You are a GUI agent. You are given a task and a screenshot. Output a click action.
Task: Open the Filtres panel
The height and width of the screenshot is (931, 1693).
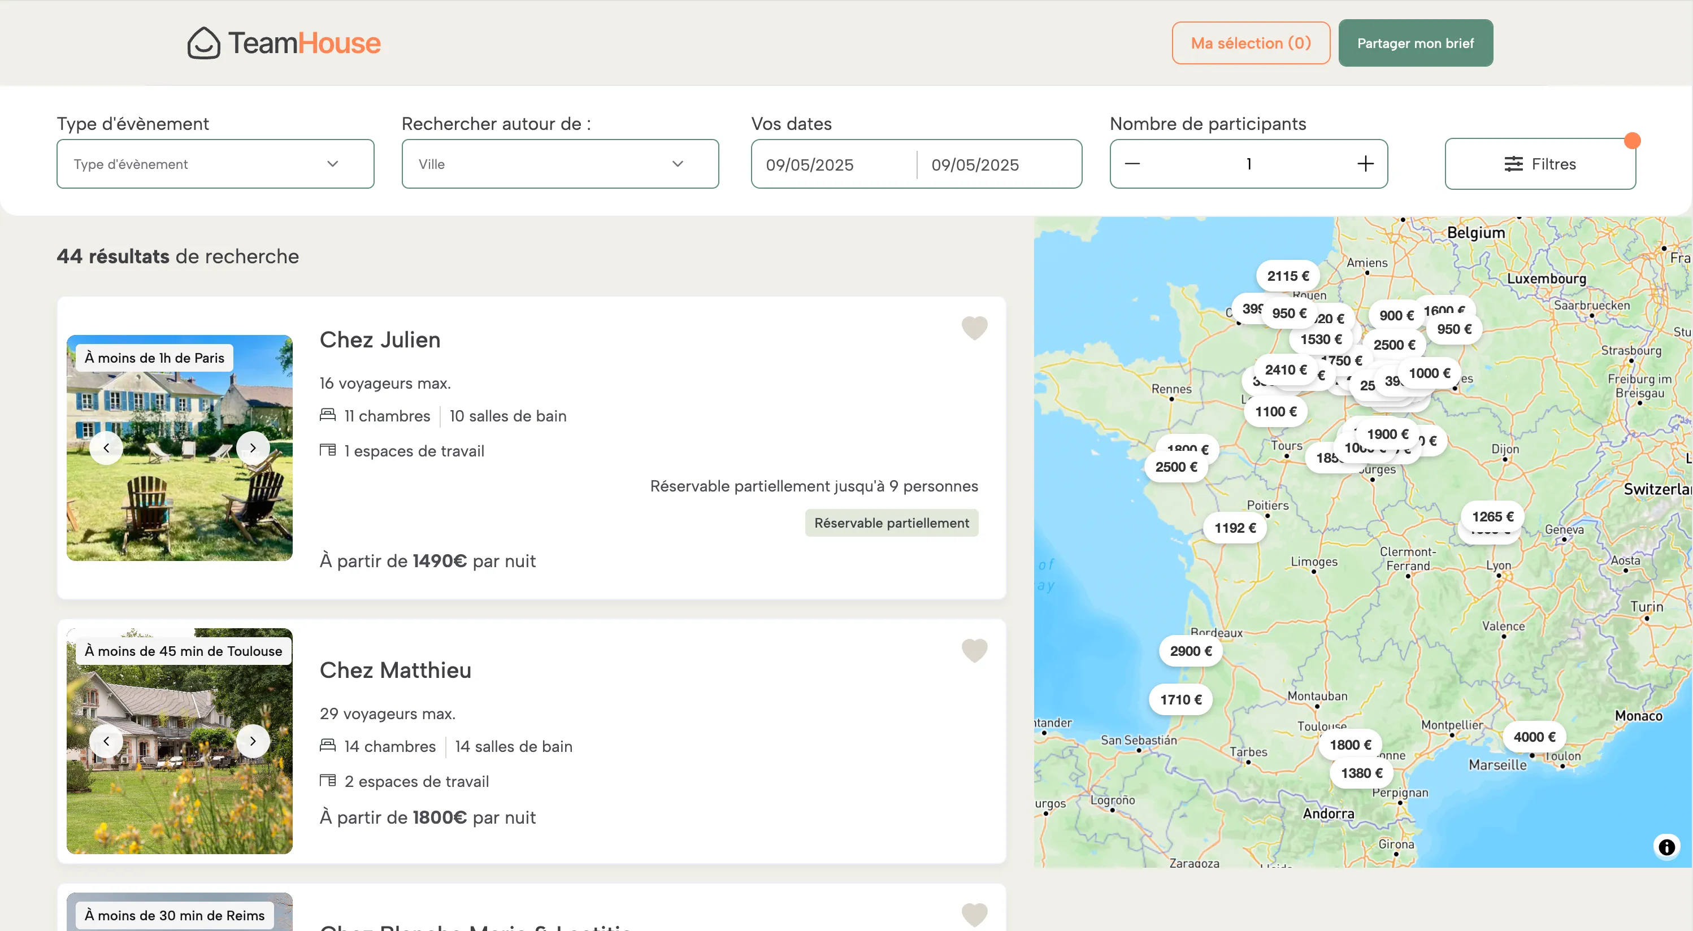(x=1540, y=164)
